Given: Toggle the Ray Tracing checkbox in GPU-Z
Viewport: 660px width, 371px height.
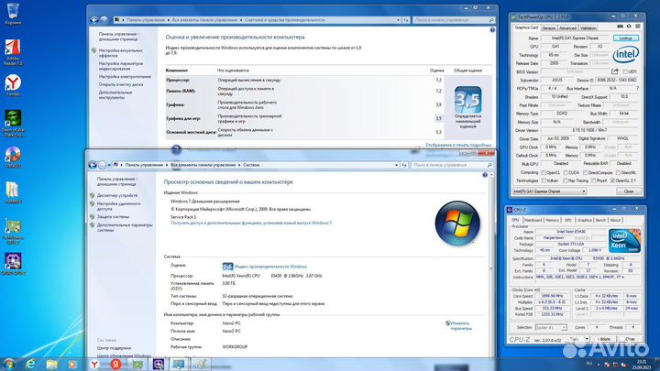Looking at the screenshot, I should [x=566, y=180].
